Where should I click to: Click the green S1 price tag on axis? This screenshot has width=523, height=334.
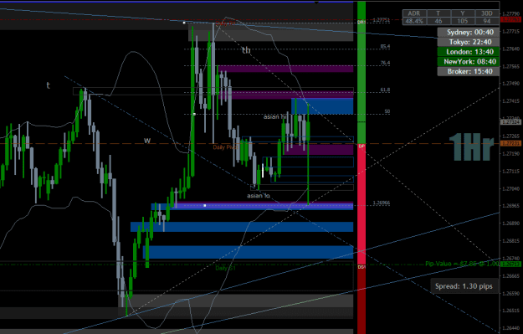tap(511, 265)
